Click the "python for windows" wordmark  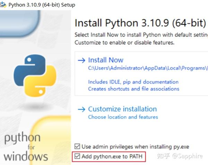click(26, 147)
